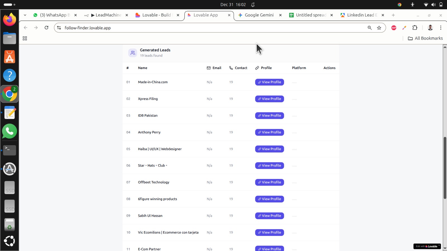Click the ABP ad blocker extension icon
Viewport: 447px width, 251px height.
coord(394,28)
